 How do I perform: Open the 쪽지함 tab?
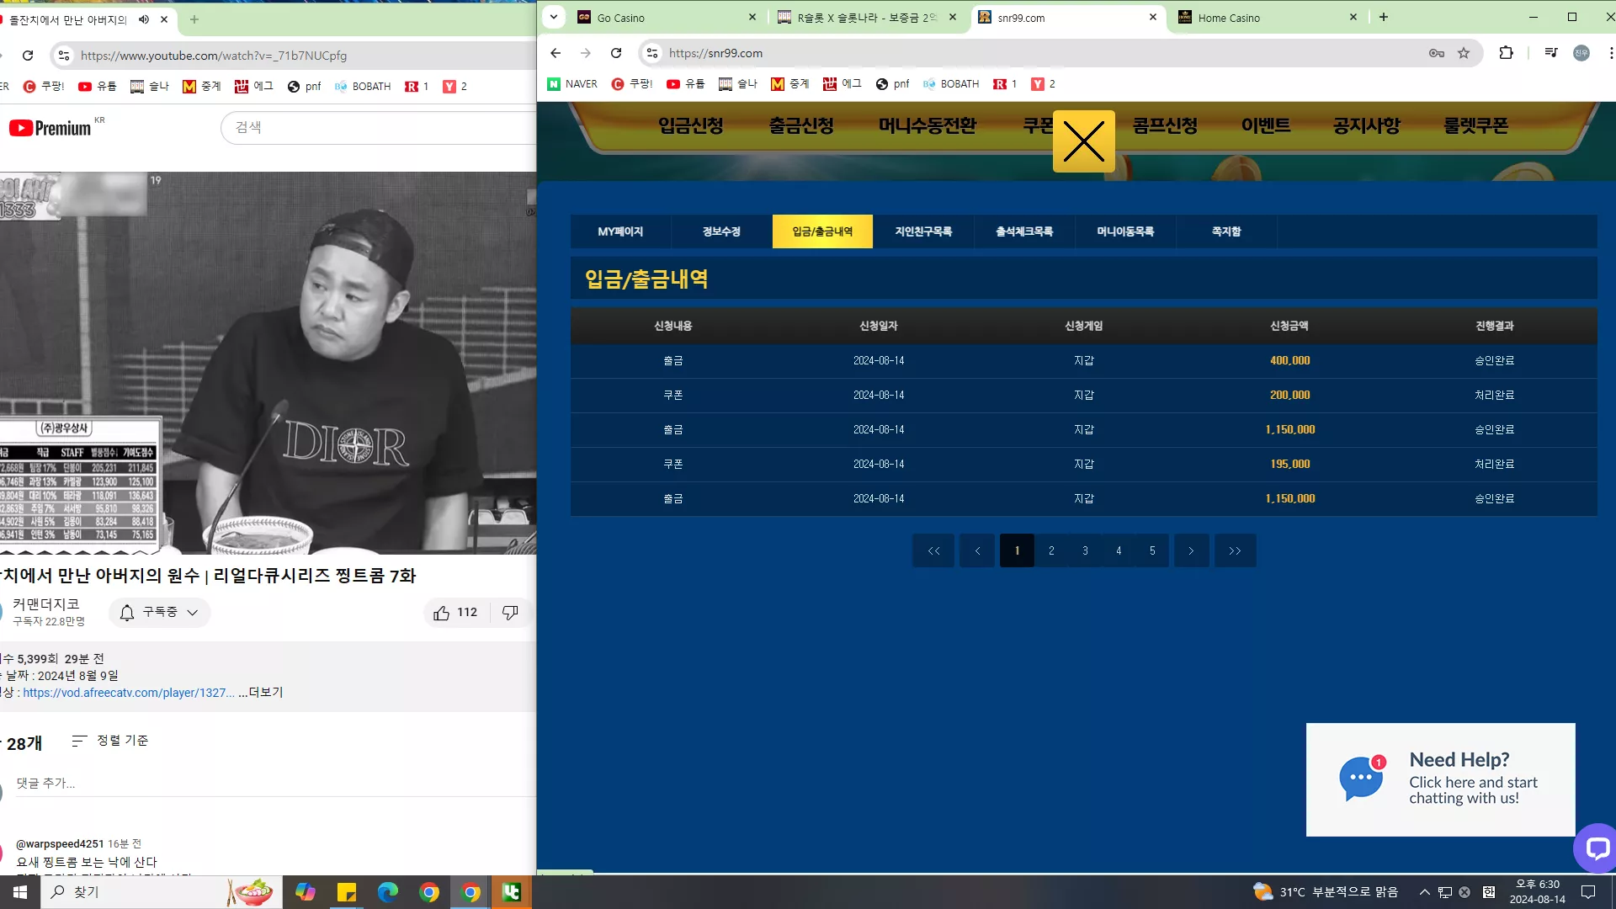pos(1226,231)
